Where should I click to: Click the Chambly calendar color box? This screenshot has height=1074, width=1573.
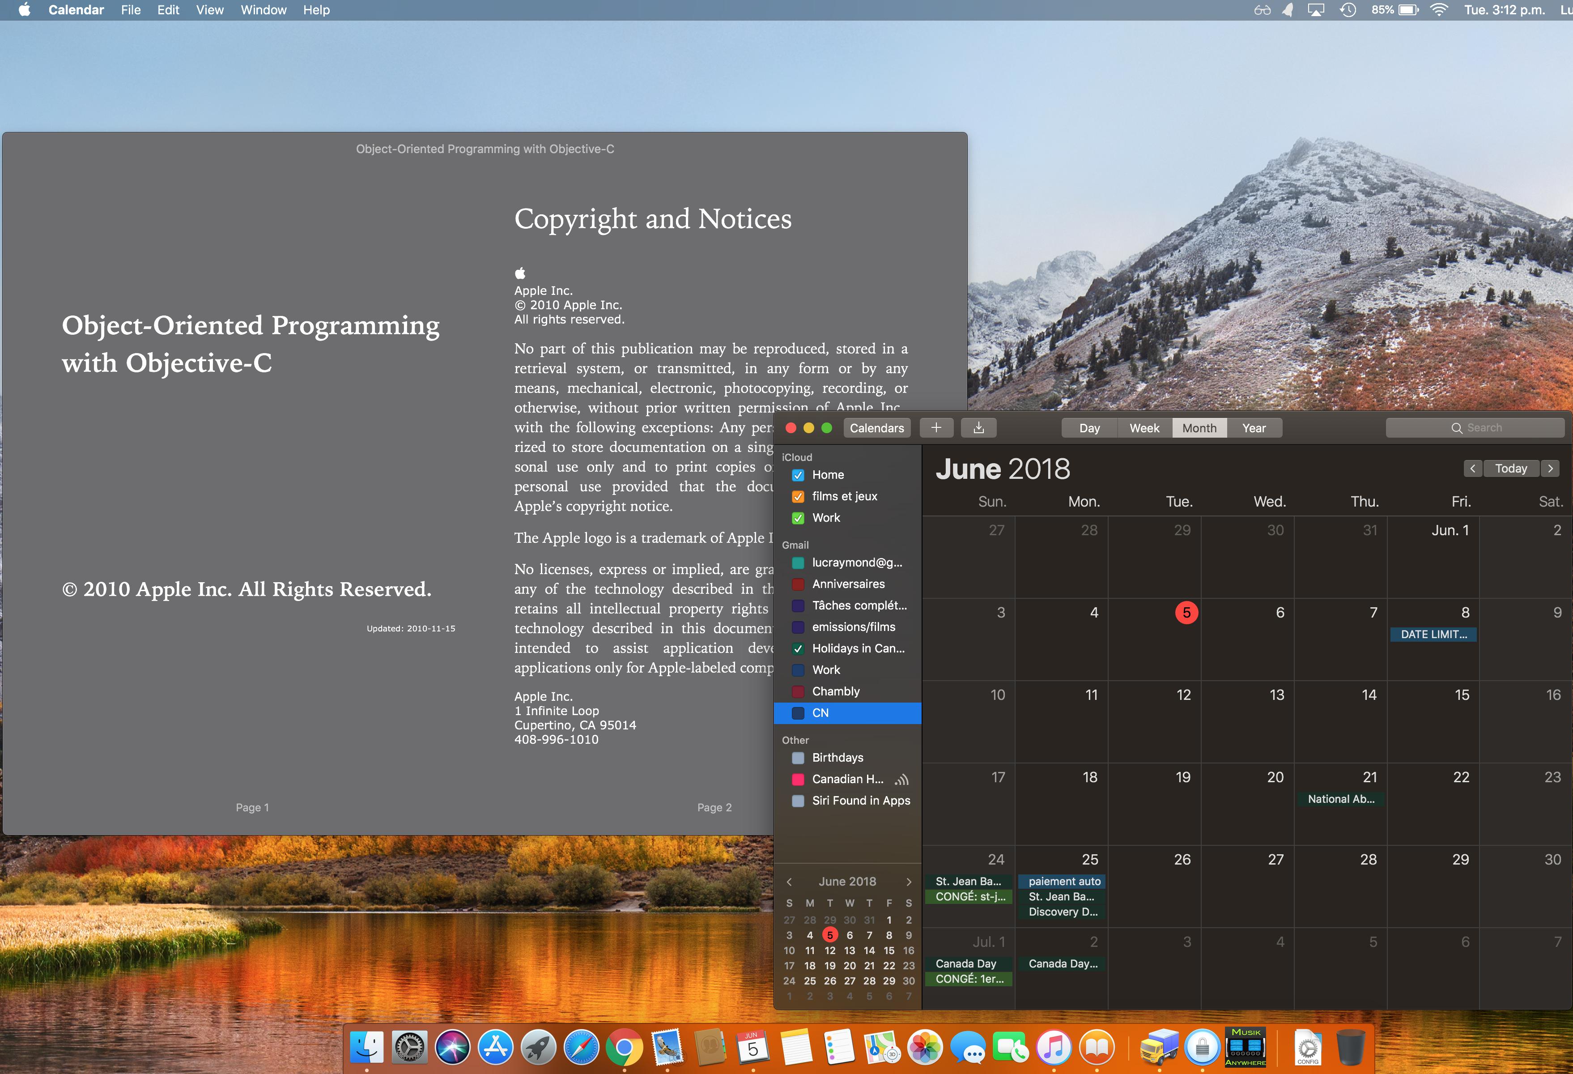[x=798, y=691]
